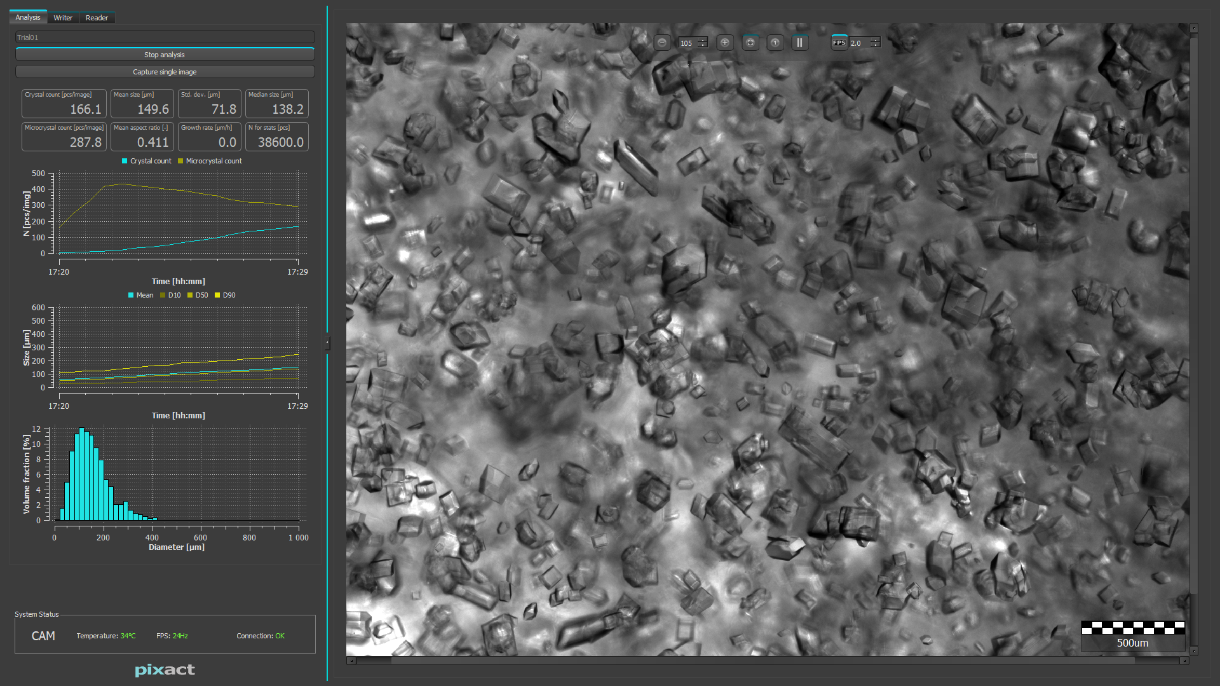Increase the FPS value stepper

point(875,39)
